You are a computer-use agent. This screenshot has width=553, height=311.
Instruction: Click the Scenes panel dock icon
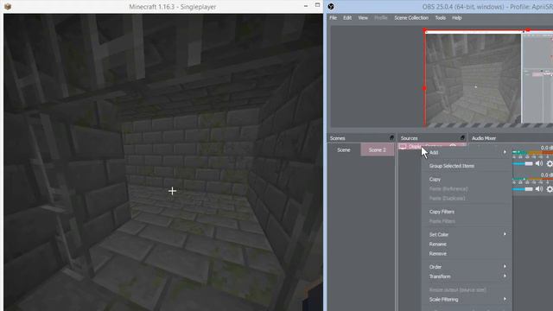(x=391, y=138)
